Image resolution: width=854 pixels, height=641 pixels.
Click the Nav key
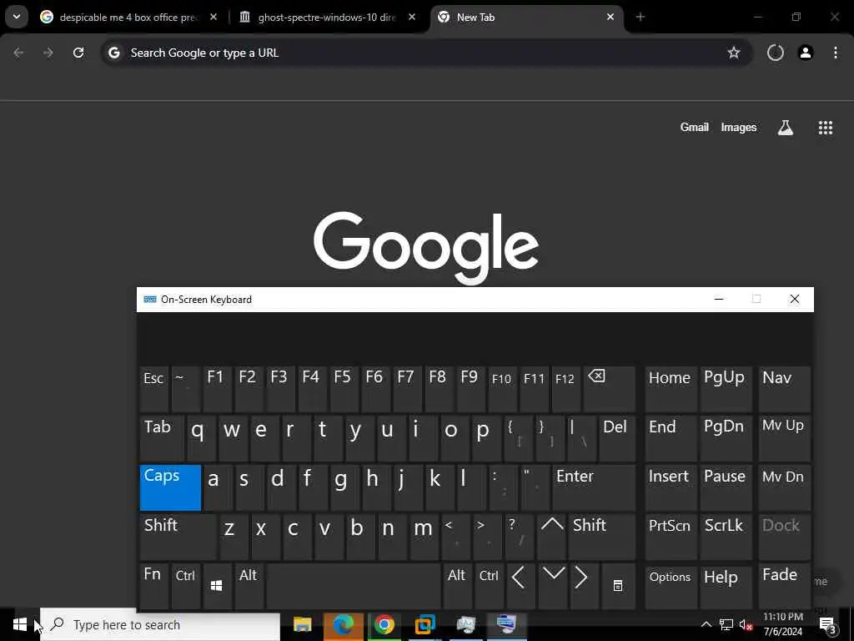(784, 389)
